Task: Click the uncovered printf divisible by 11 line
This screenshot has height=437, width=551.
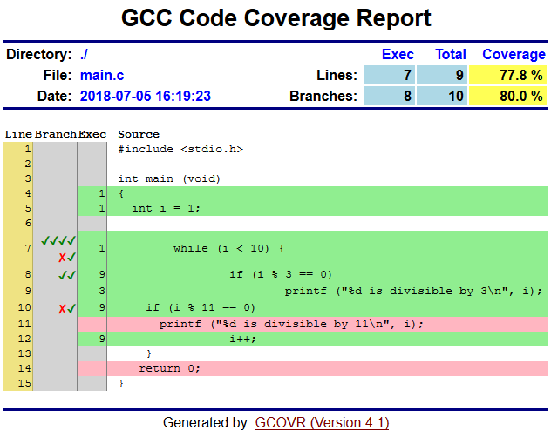Action: [291, 324]
